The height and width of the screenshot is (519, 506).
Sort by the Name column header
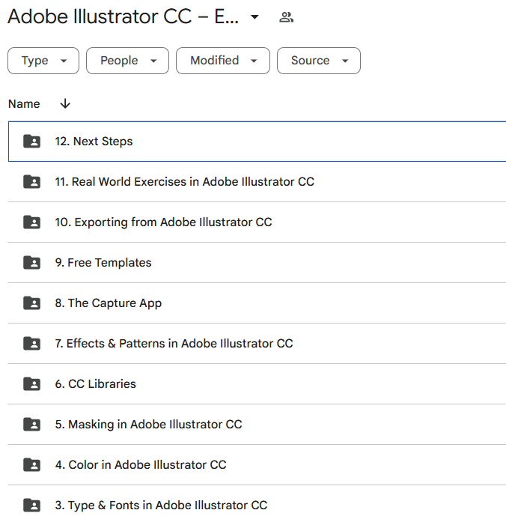[24, 104]
